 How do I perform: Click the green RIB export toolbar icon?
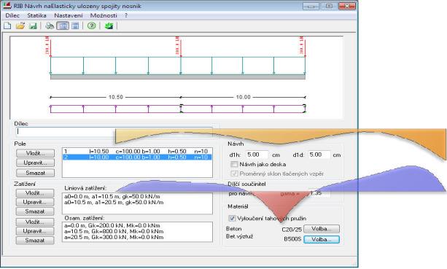[109, 26]
